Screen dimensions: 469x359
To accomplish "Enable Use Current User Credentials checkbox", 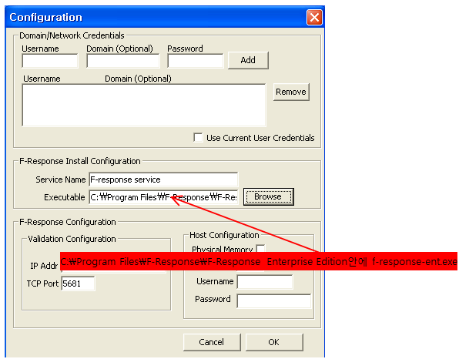I will pyautogui.click(x=198, y=138).
